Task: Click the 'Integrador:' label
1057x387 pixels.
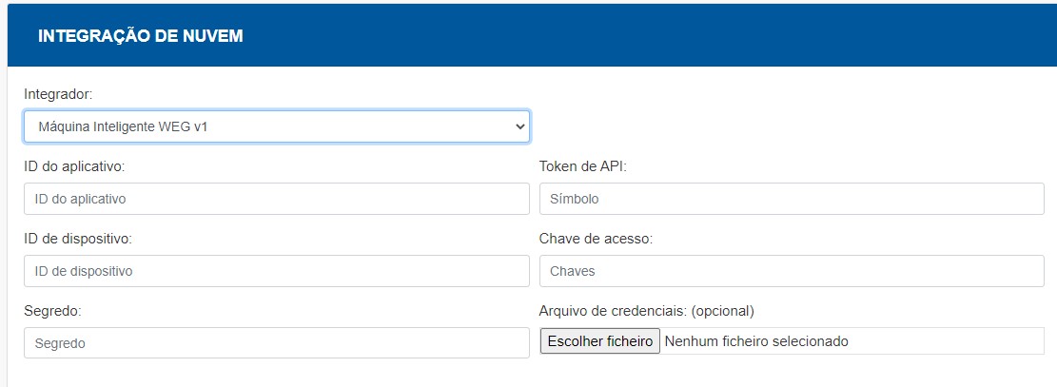Action: [58, 94]
